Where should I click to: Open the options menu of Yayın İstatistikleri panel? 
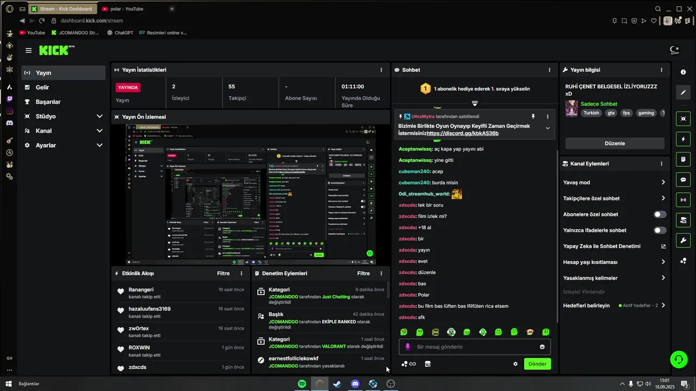pyautogui.click(x=381, y=70)
